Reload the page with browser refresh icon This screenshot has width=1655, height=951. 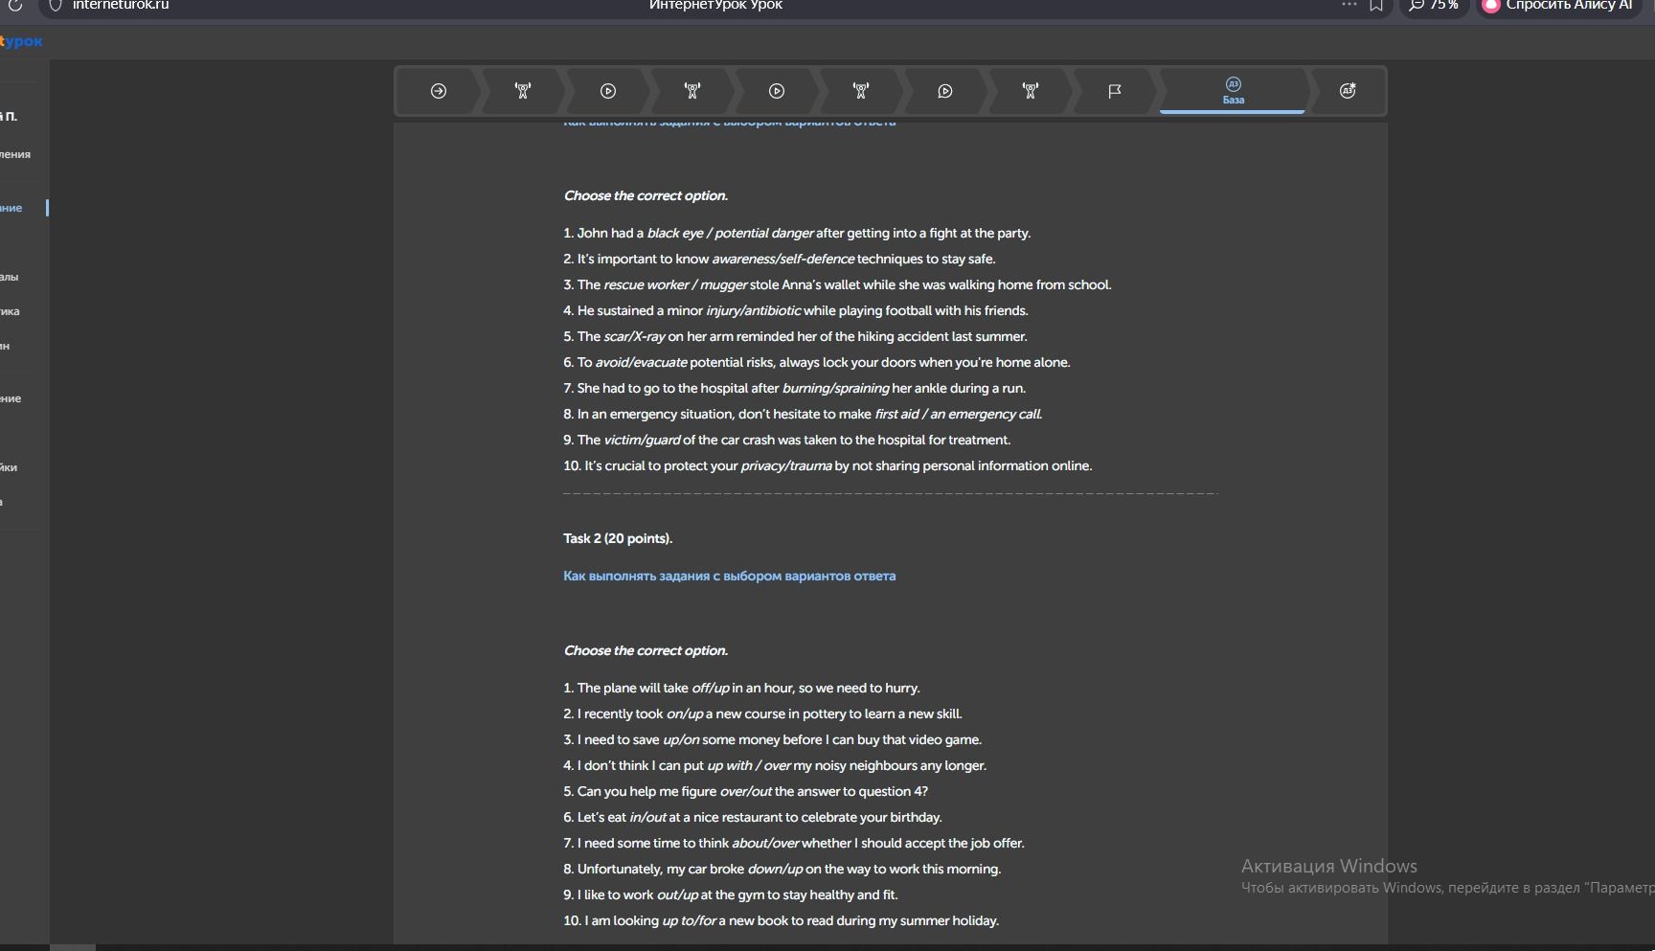[x=15, y=6]
